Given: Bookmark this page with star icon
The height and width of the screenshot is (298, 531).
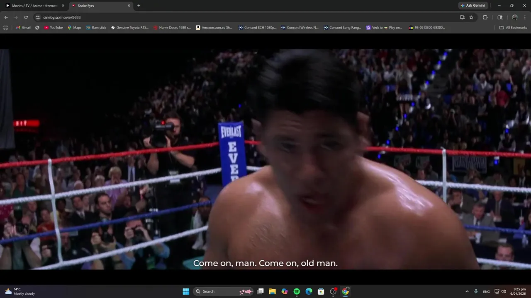Looking at the screenshot, I should click(471, 17).
